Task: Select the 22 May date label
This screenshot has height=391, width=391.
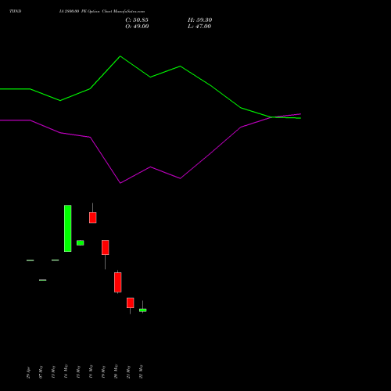Action: pos(141,371)
